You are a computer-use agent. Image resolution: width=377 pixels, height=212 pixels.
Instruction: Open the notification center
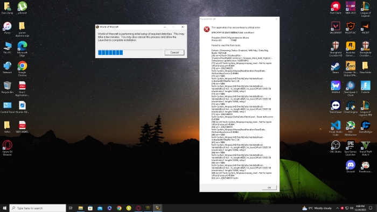click(x=371, y=208)
